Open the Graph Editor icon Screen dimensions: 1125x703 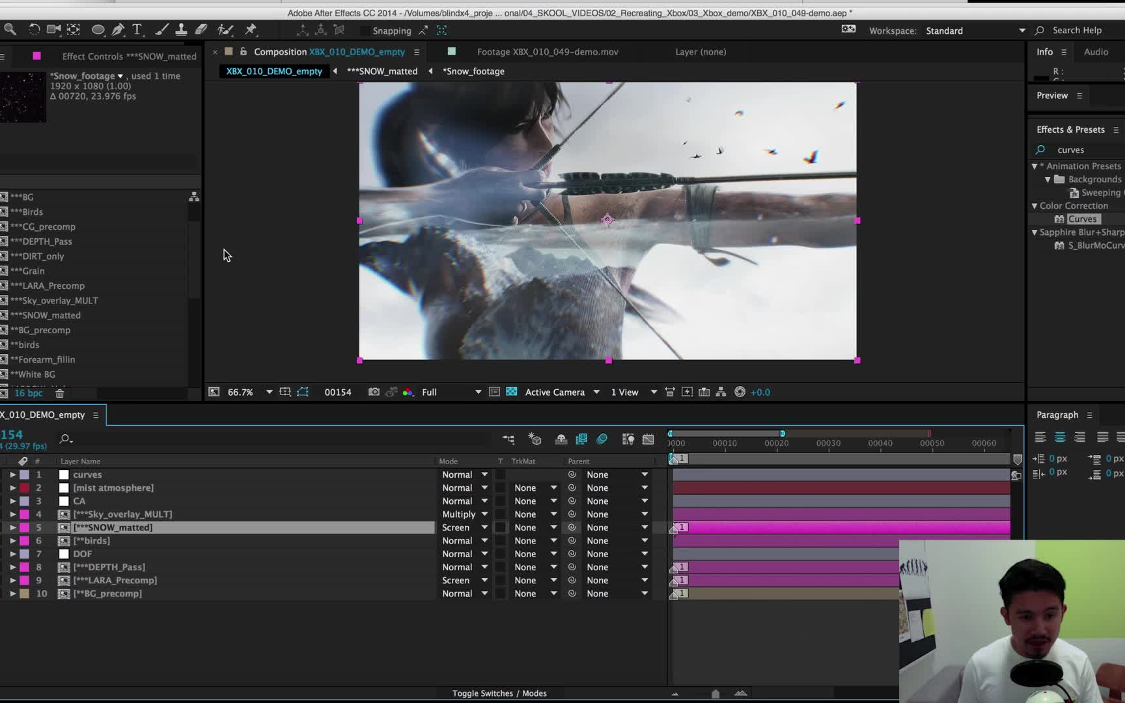(x=648, y=439)
